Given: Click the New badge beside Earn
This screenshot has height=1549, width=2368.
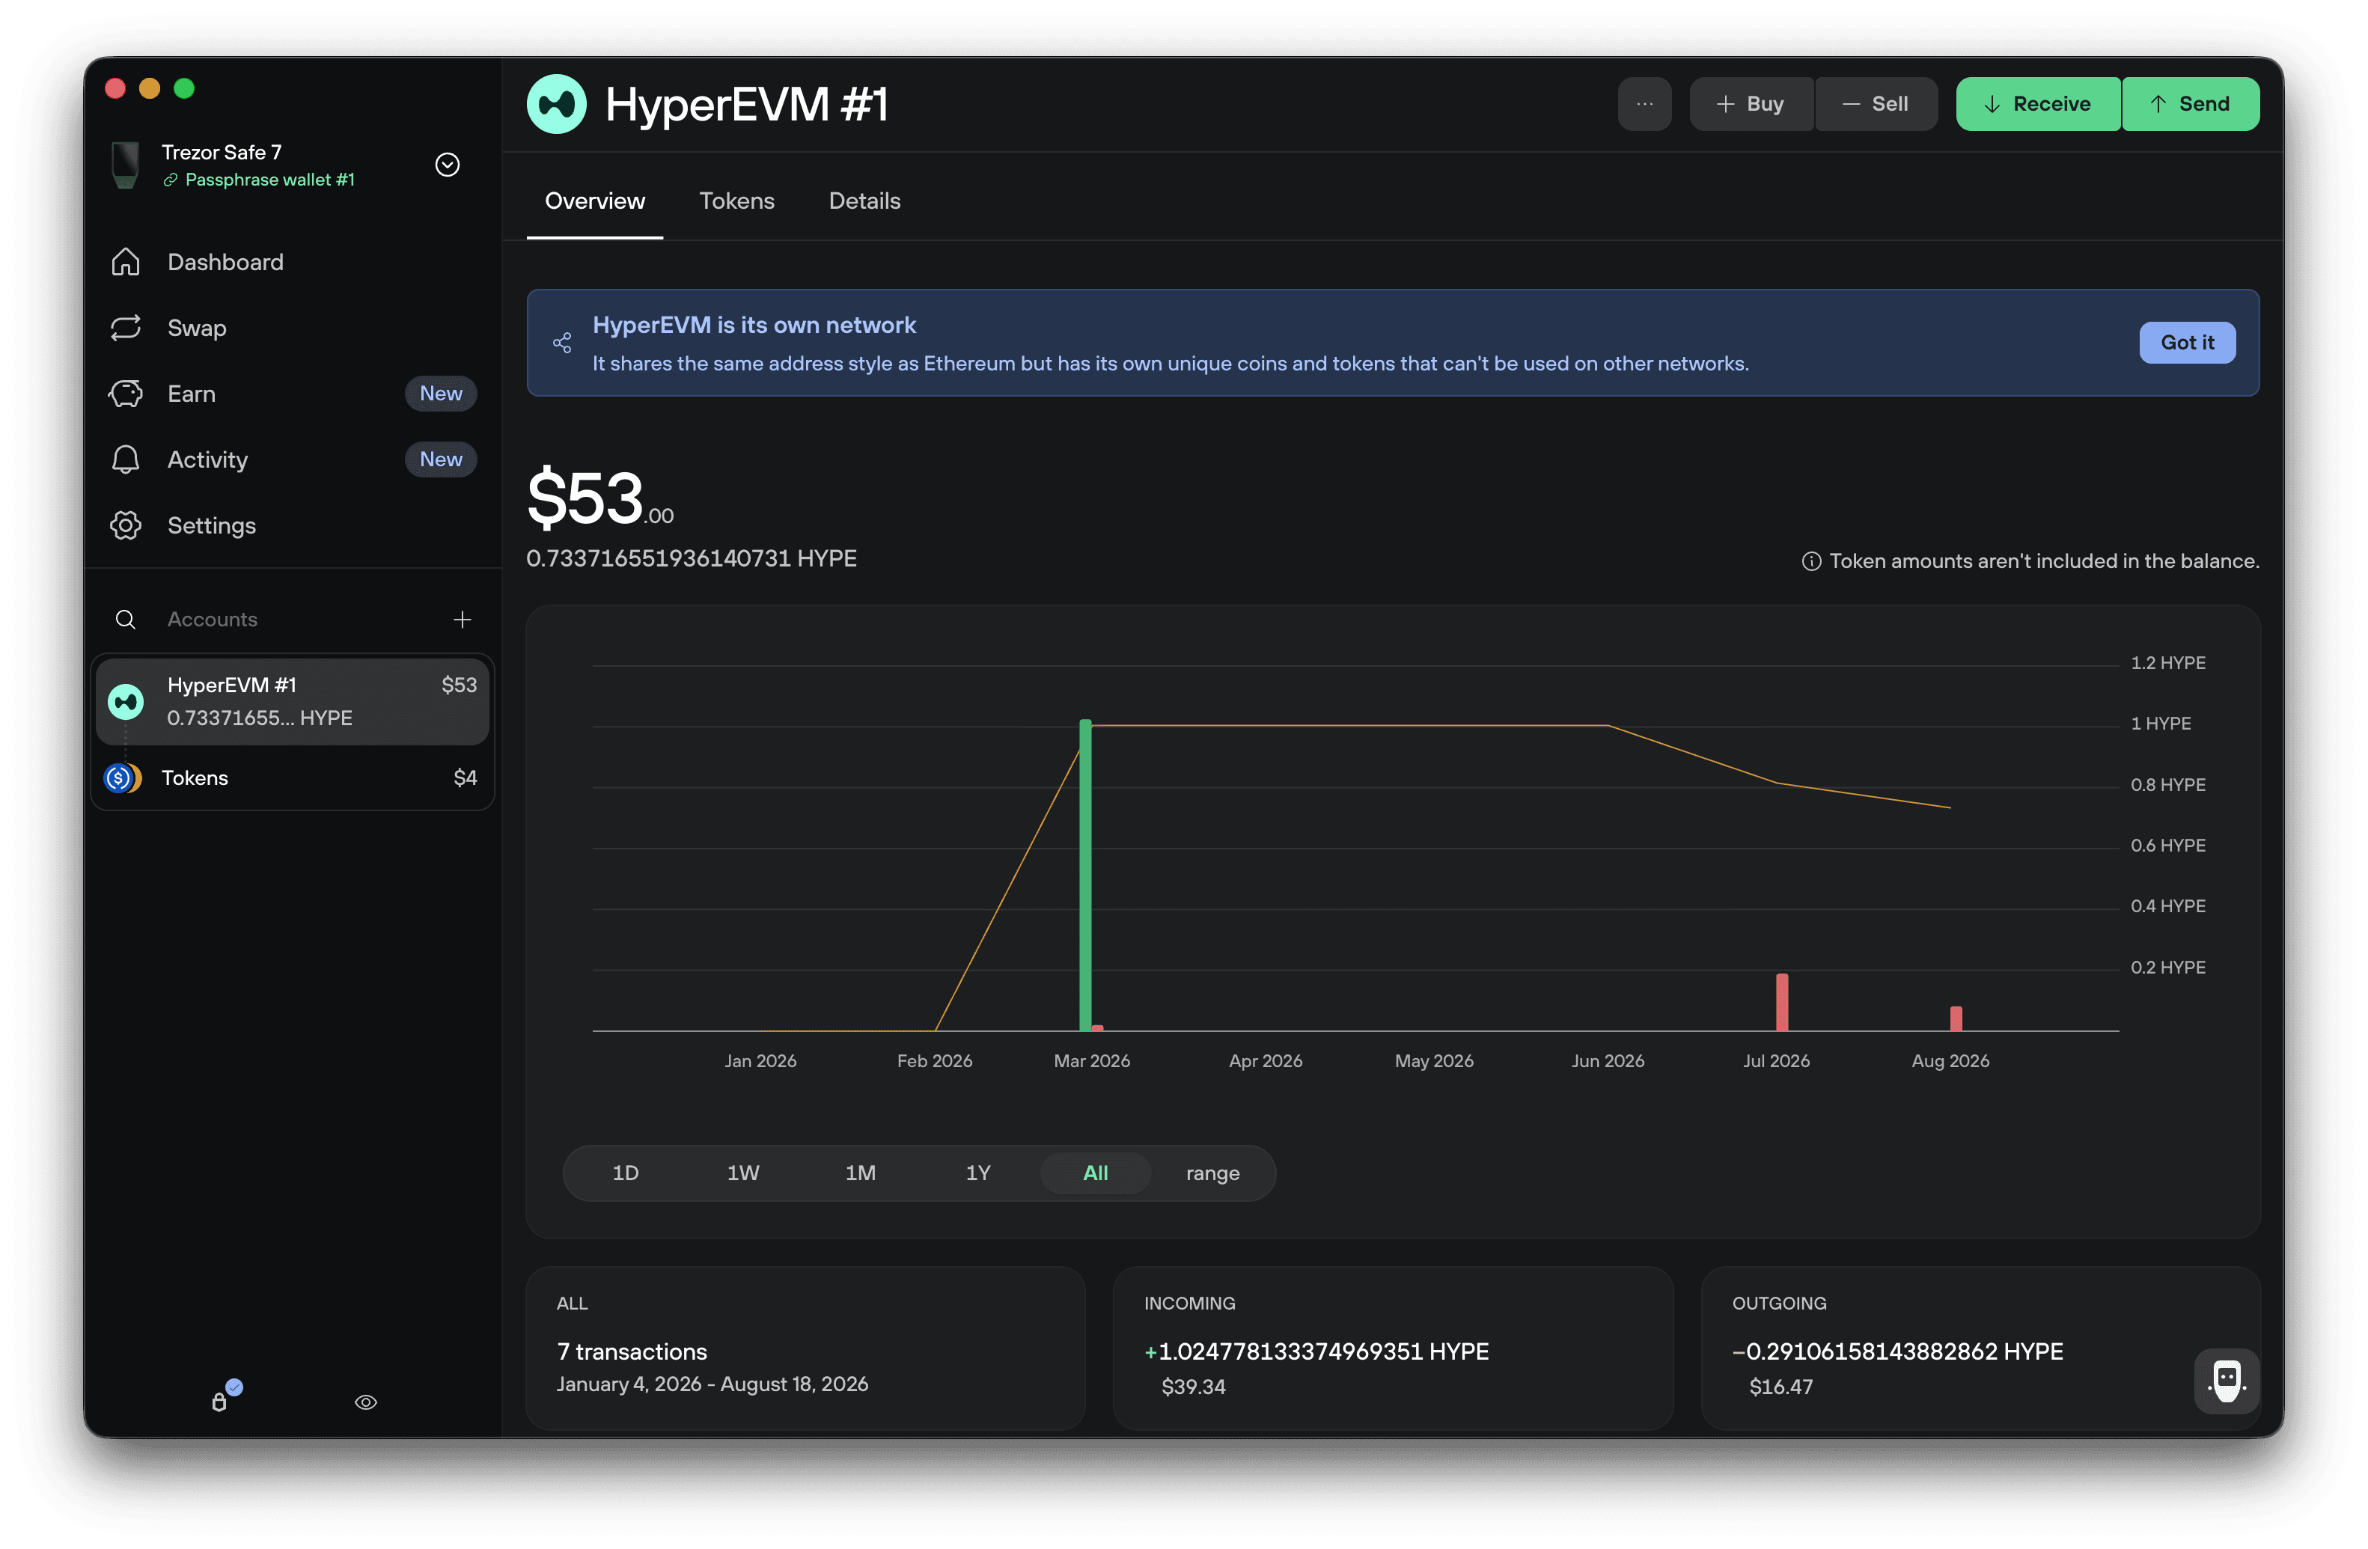Looking at the screenshot, I should 441,393.
